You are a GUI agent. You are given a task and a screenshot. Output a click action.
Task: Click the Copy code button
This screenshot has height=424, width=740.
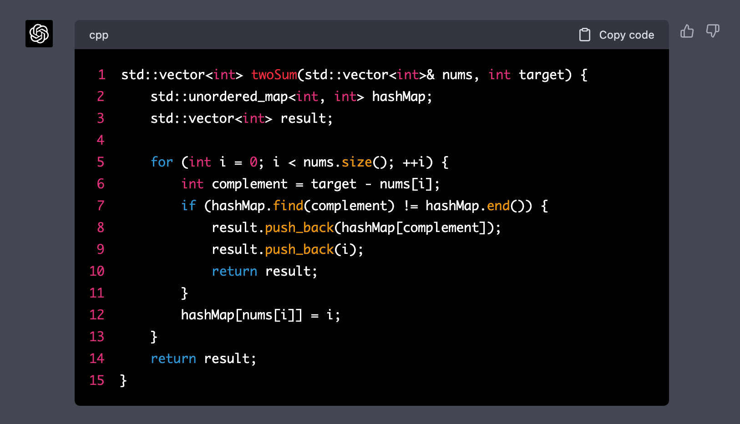tap(627, 35)
